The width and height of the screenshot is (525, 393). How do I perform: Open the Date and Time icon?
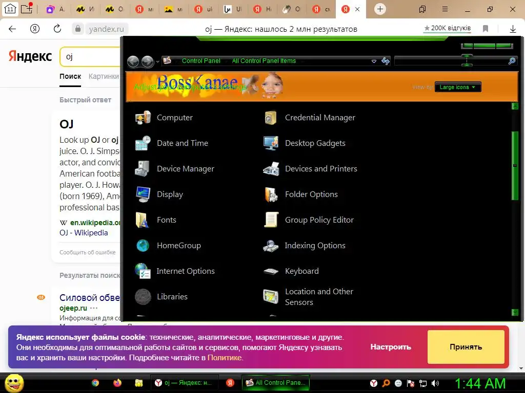pos(143,143)
